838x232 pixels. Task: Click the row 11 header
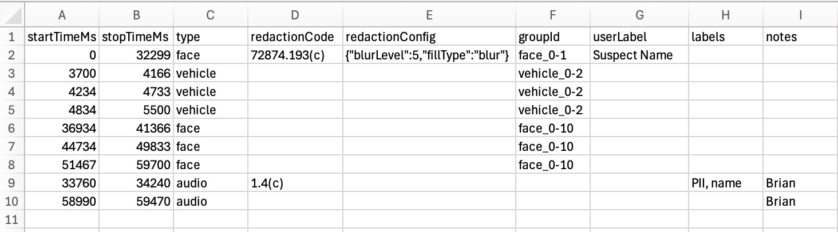[x=11, y=220]
